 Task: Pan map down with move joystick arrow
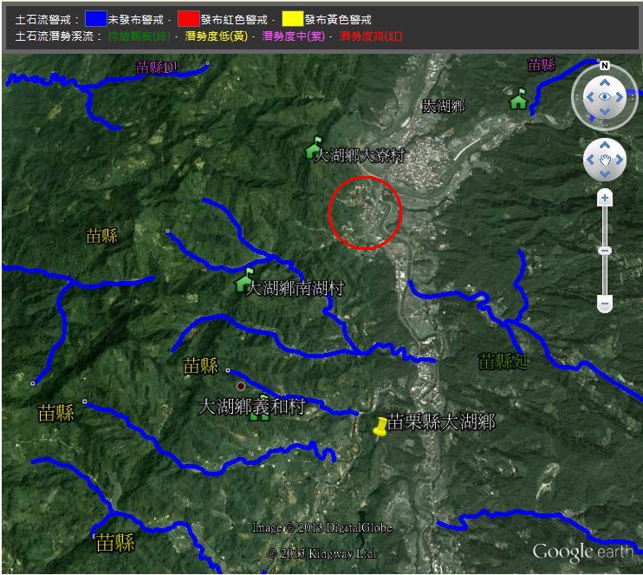coord(605,173)
